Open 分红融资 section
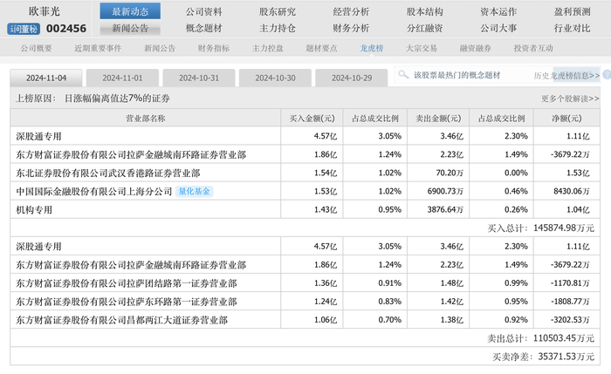611x374 pixels. click(425, 28)
